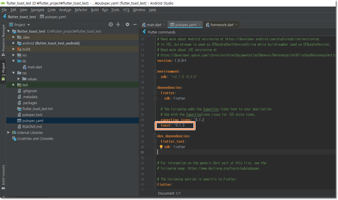Toggle the 1: Project tool window
Screen dimensions: 338x200
pyautogui.click(x=3, y=71)
